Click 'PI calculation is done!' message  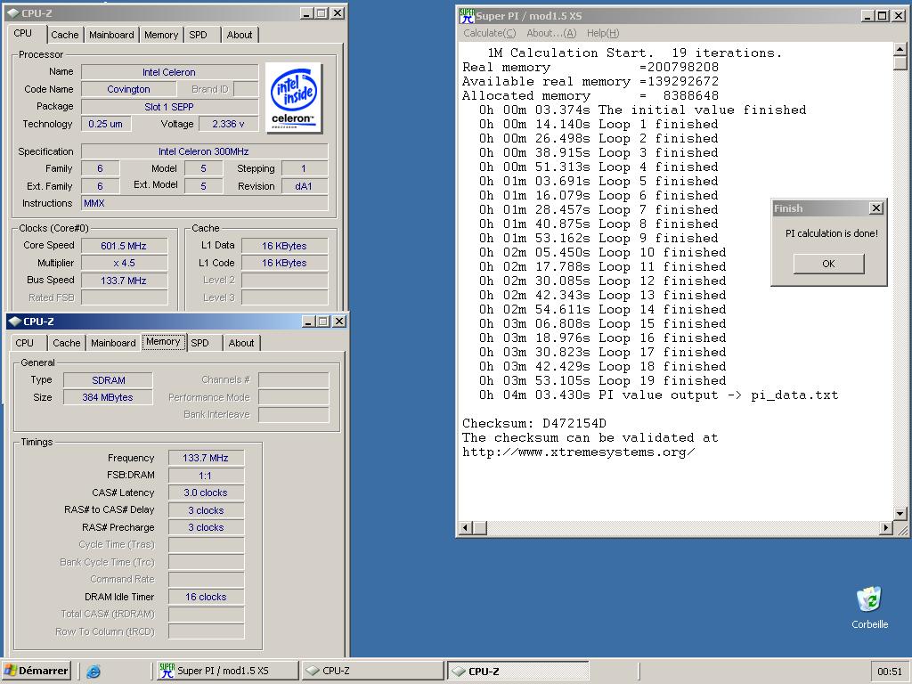point(832,233)
